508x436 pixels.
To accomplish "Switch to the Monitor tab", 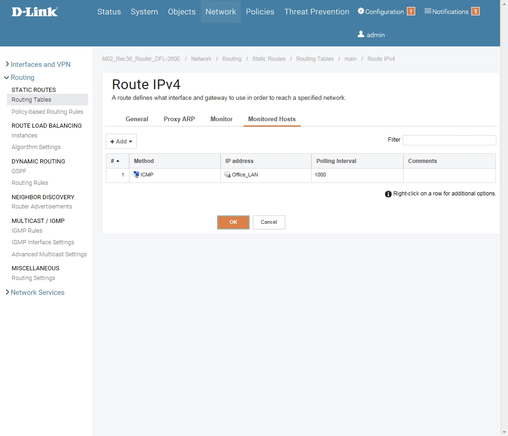I will click(222, 119).
